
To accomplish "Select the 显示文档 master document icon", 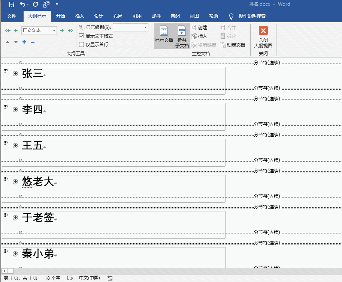I will (164, 36).
